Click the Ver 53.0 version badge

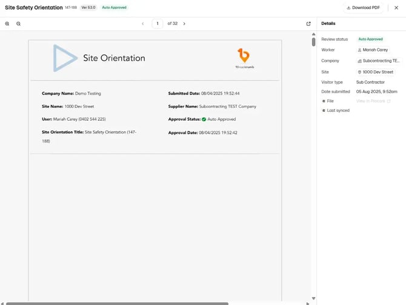(88, 7)
